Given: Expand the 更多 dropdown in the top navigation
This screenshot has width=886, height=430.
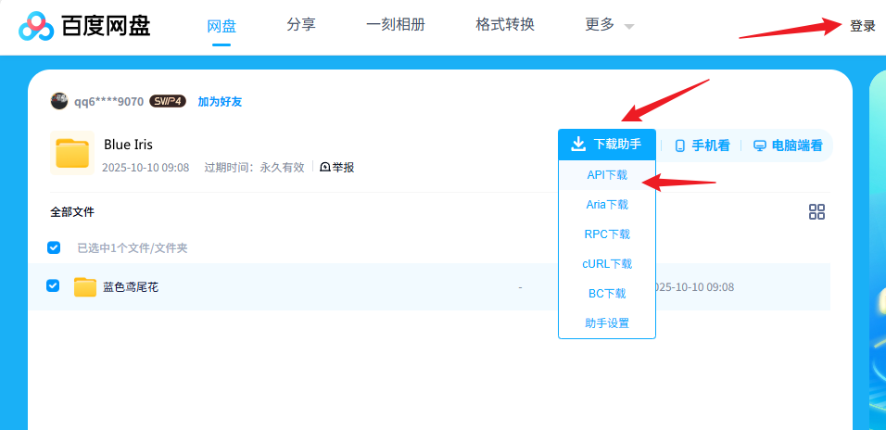Looking at the screenshot, I should [x=610, y=25].
